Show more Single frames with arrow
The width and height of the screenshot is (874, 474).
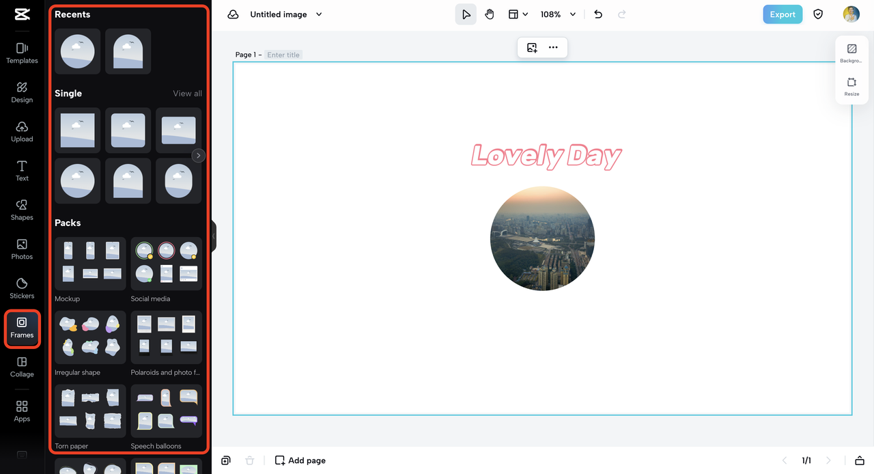coord(198,156)
